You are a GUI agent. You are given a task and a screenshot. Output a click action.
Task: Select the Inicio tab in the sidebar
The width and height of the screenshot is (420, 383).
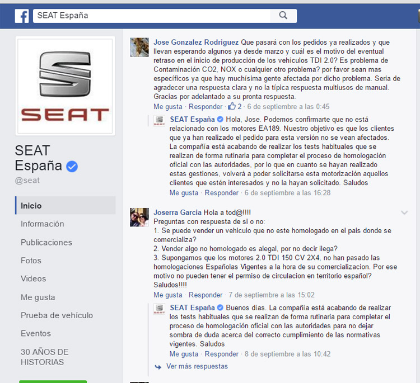pyautogui.click(x=65, y=205)
